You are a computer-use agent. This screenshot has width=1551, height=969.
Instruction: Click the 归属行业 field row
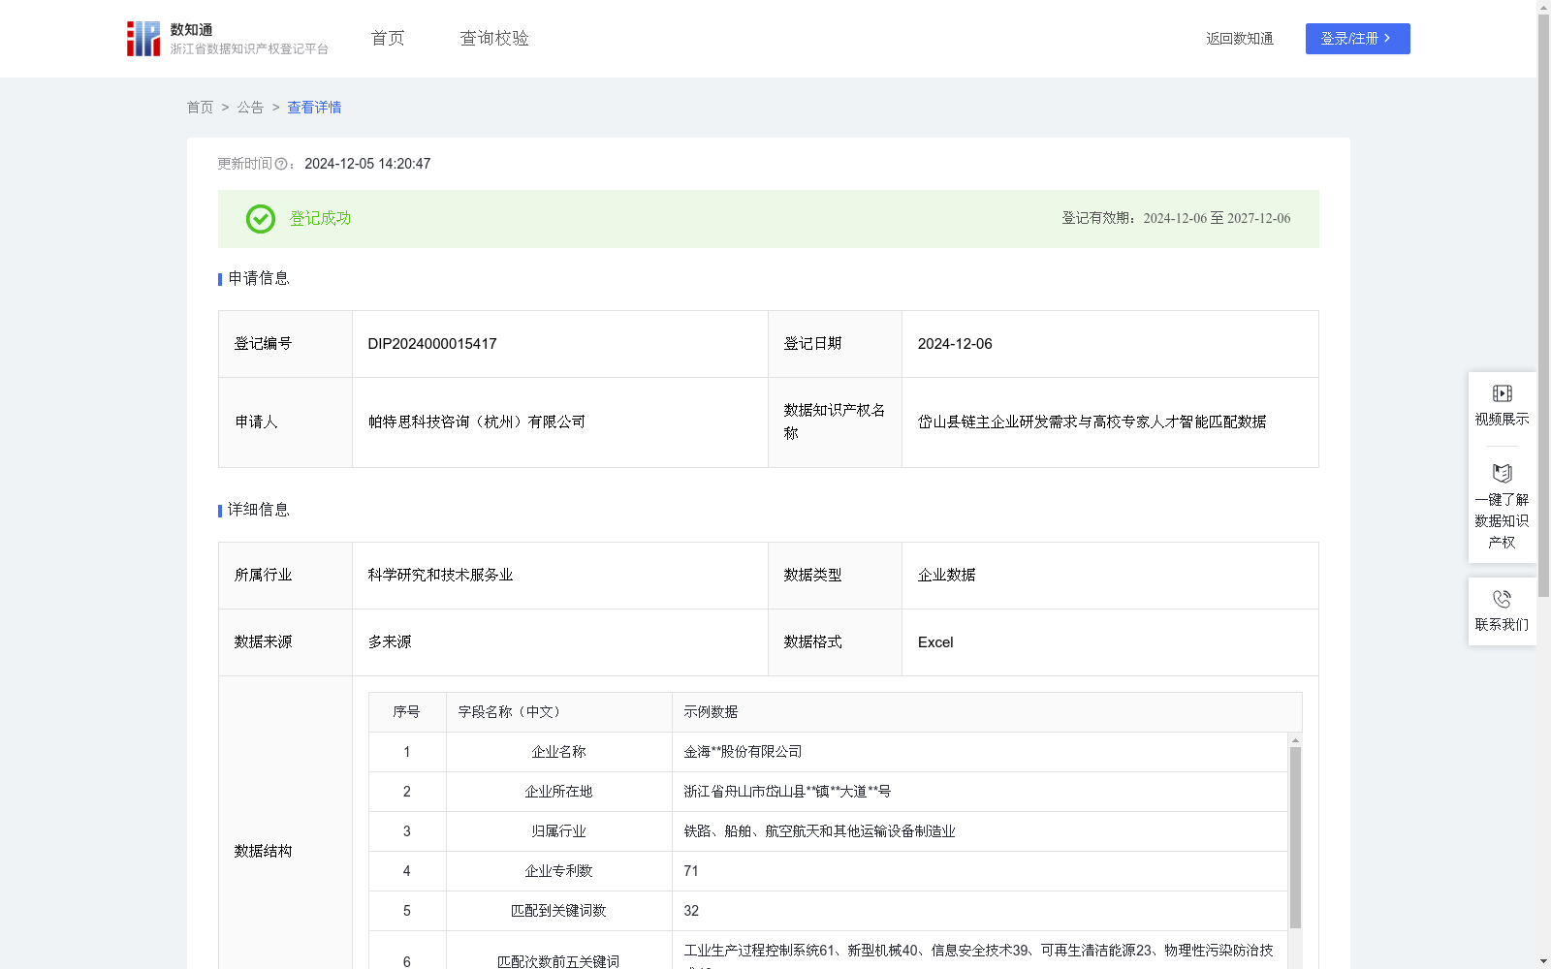coord(828,831)
